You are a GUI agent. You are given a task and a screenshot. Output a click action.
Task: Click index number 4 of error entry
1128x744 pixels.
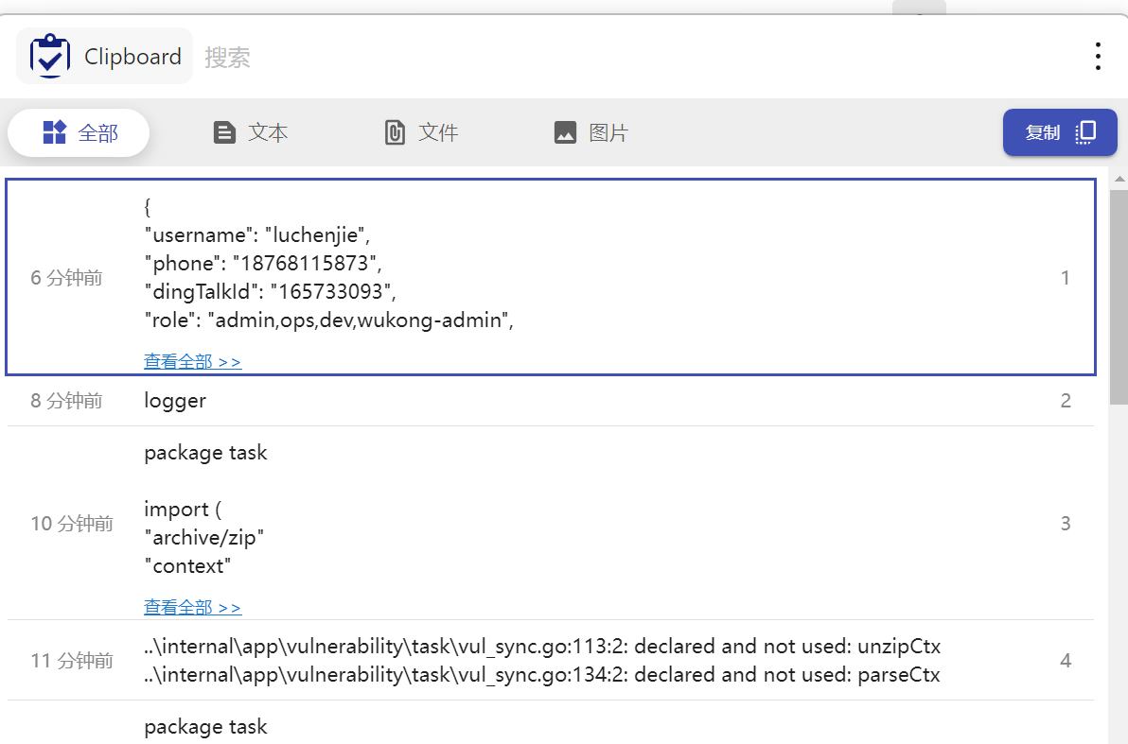tap(1066, 661)
